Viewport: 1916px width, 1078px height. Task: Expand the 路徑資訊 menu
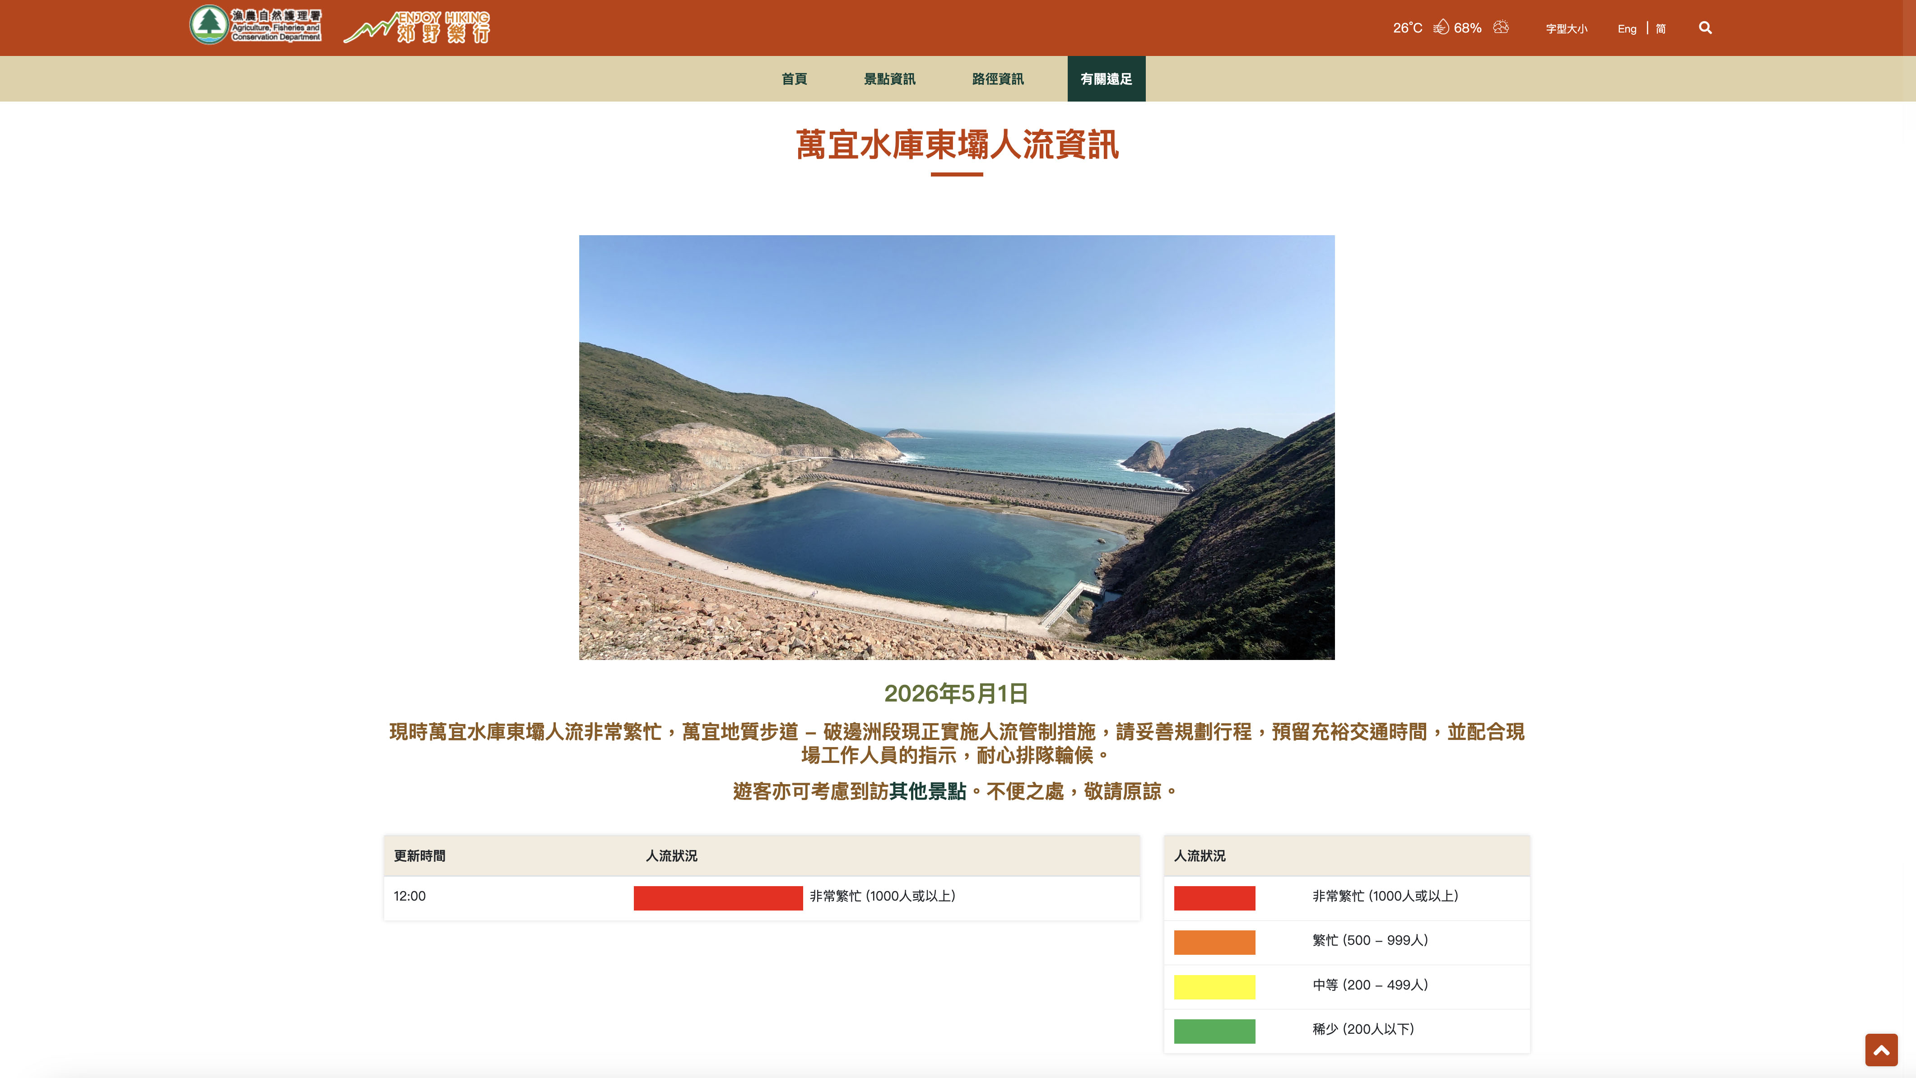click(x=997, y=79)
